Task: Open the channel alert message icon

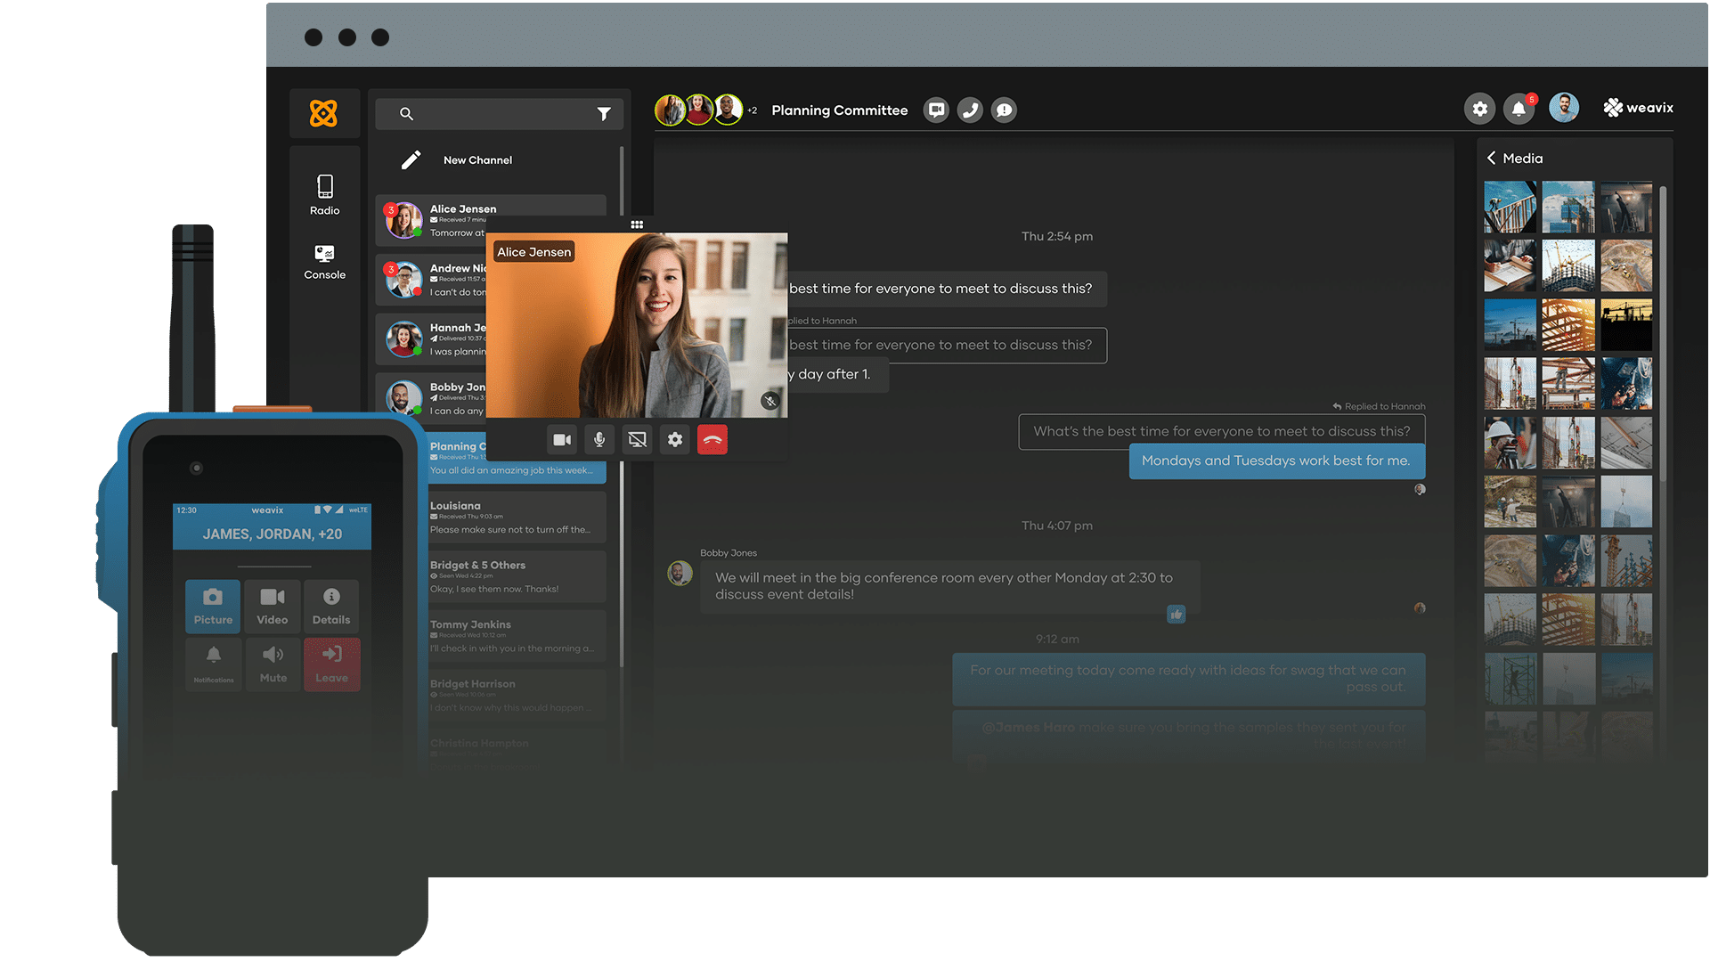Action: click(x=1004, y=110)
